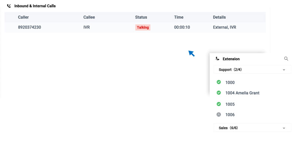Collapse the Support group using its chevron

284,70
